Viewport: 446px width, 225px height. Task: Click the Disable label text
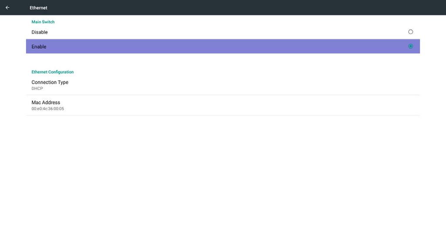click(x=40, y=32)
